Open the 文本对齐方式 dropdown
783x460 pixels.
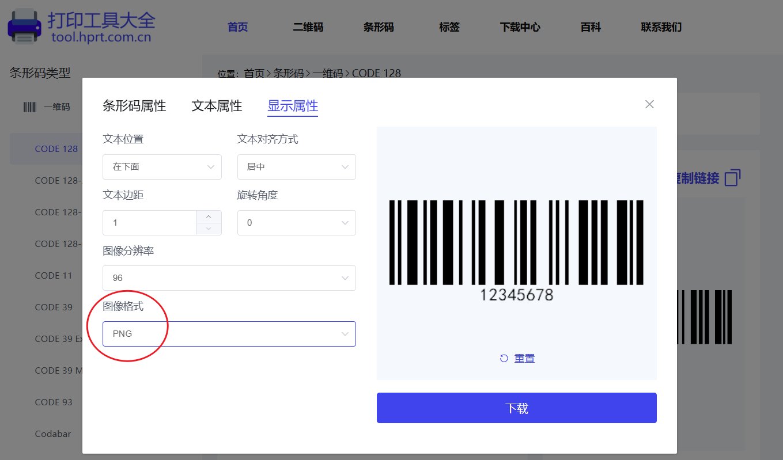coord(297,167)
